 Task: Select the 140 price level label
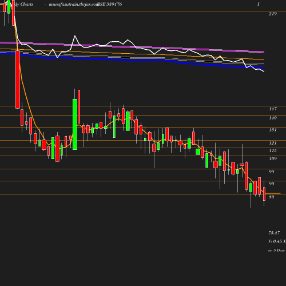[x=273, y=118]
